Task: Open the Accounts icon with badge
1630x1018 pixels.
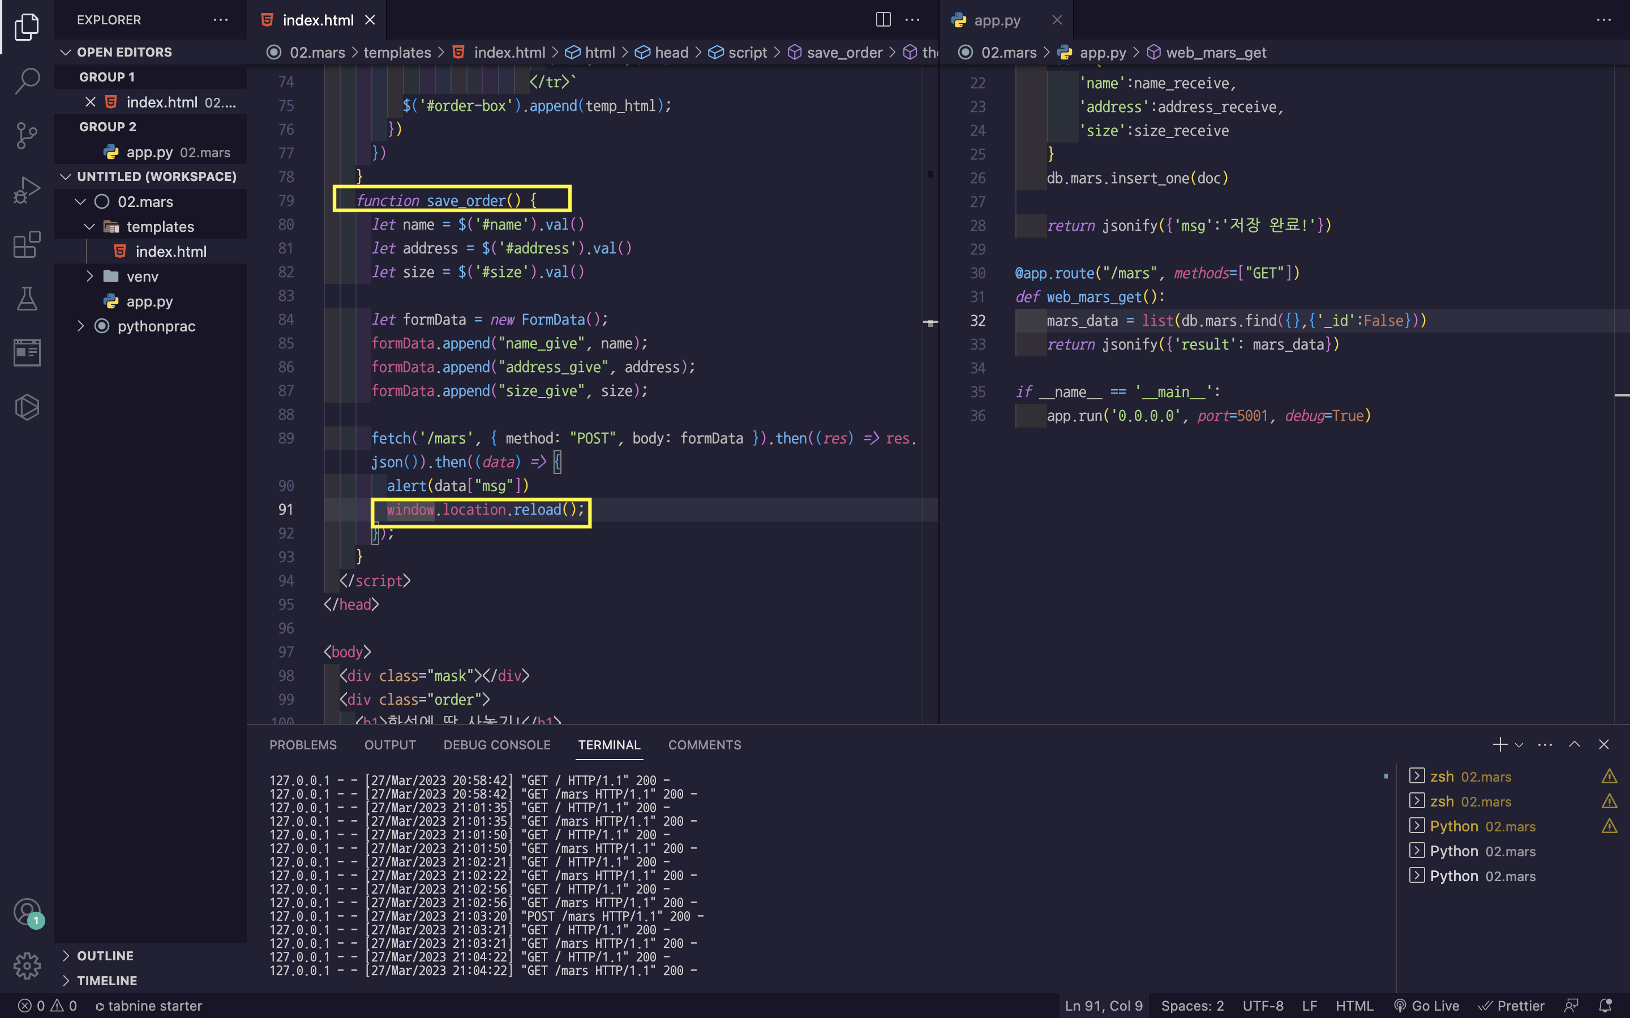Action: tap(27, 913)
